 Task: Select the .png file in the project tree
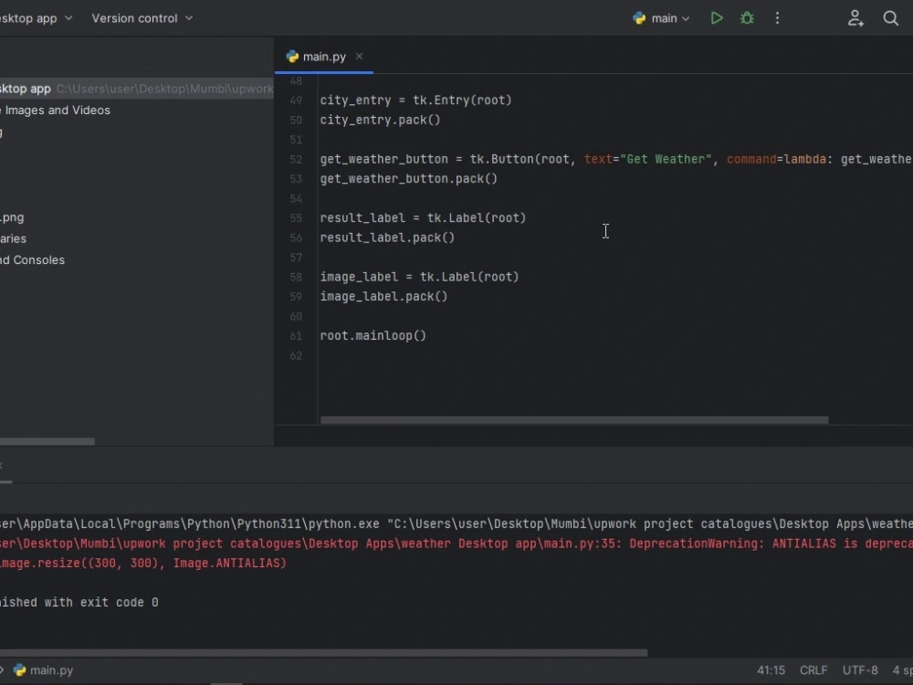pyautogui.click(x=13, y=217)
